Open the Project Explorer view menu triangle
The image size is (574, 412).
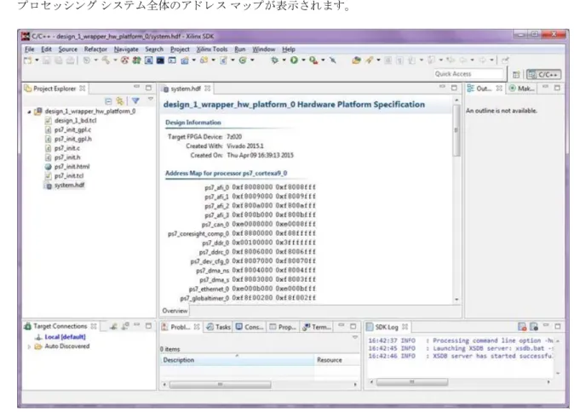coord(151,99)
